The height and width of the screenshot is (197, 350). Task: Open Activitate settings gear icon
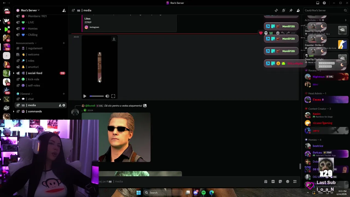323,20
